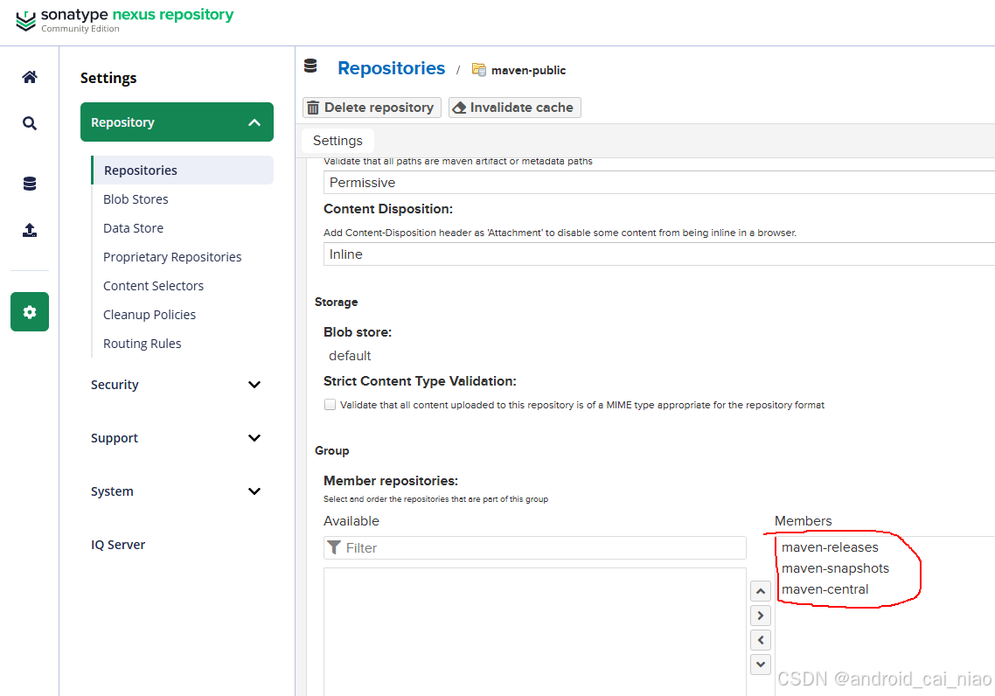The height and width of the screenshot is (696, 995).
Task: Select Repositories in settings menu
Action: (183, 170)
